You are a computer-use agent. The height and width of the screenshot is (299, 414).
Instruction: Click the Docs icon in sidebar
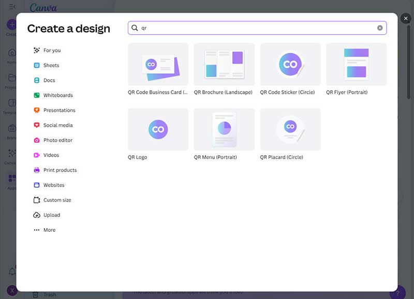coord(37,80)
